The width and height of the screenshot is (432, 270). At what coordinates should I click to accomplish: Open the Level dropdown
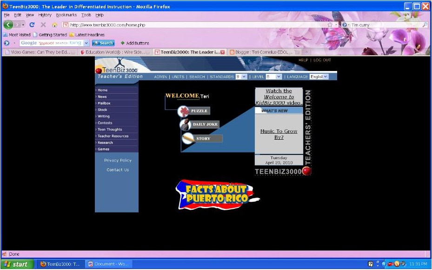(279, 77)
